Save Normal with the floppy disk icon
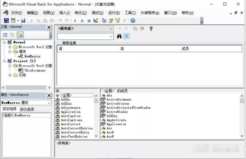This screenshot has height=159, width=246. click(23, 20)
